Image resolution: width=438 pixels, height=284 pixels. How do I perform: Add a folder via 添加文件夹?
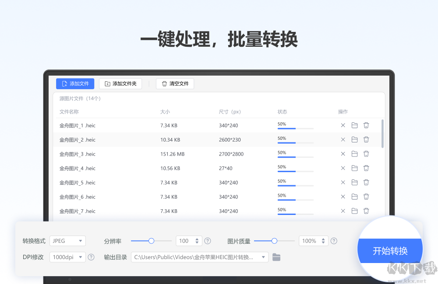click(x=120, y=83)
